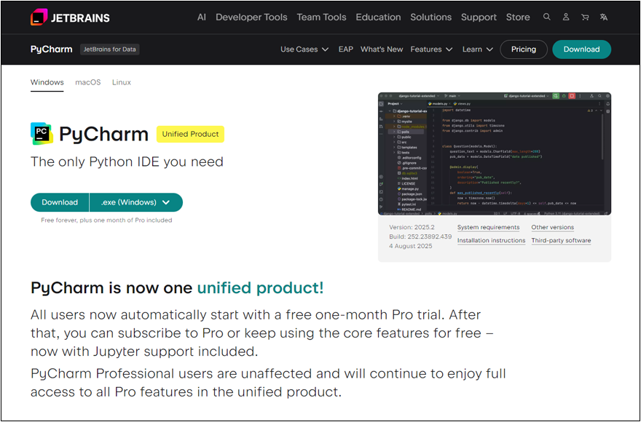The width and height of the screenshot is (641, 422).
Task: Click the main teal Download button
Action: click(60, 202)
